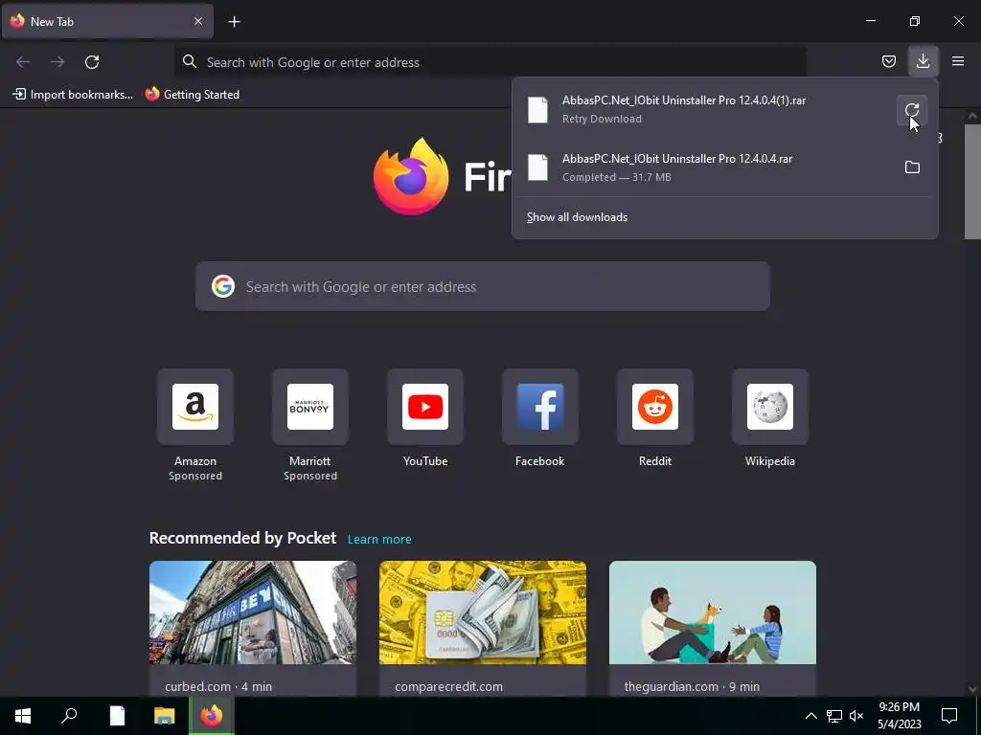981x735 pixels.
Task: Open the Windows Start menu
Action: (23, 716)
